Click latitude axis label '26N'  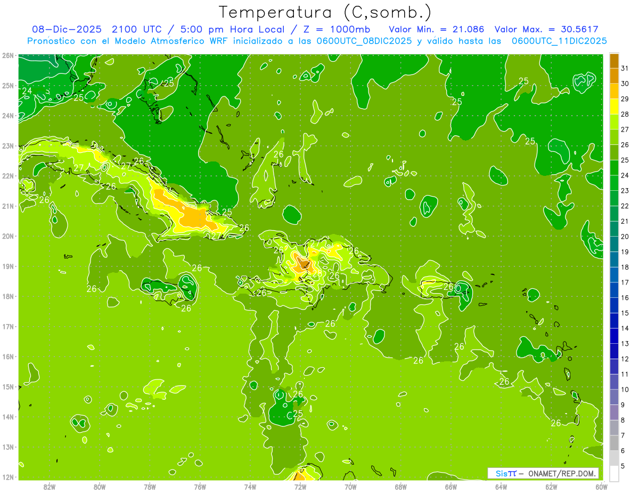tap(7, 55)
